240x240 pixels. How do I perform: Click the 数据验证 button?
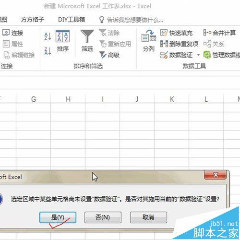[177, 55]
